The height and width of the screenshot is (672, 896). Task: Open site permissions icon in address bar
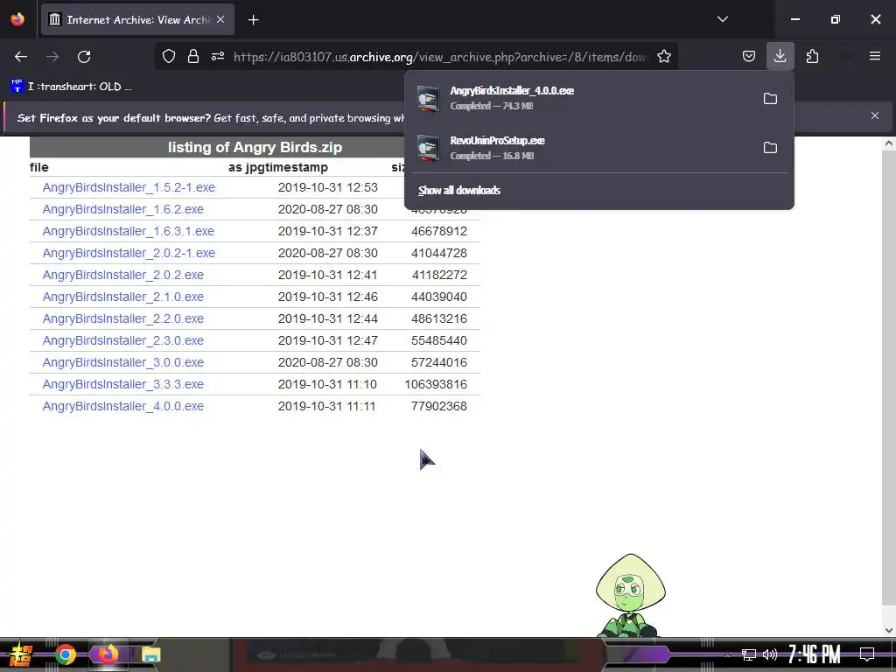click(218, 56)
